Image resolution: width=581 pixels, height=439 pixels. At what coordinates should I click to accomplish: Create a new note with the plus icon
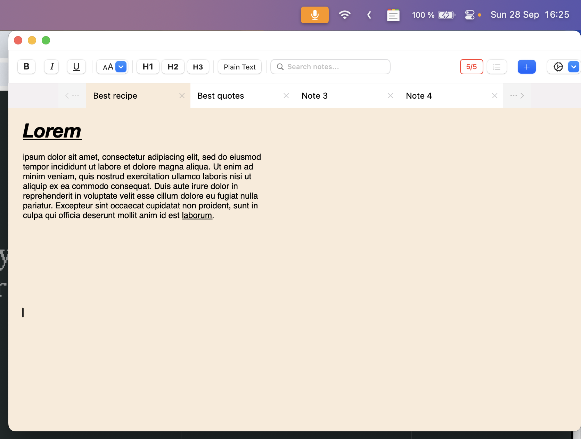[x=526, y=67]
